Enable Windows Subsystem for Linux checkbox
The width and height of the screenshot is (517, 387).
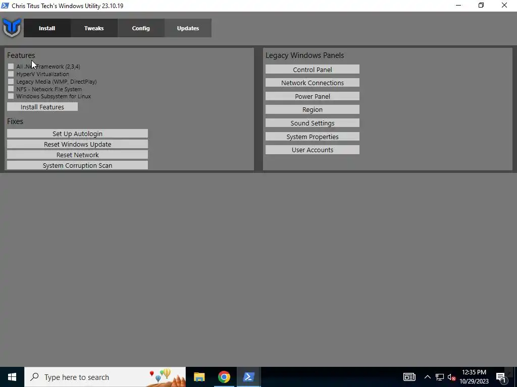[11, 96]
